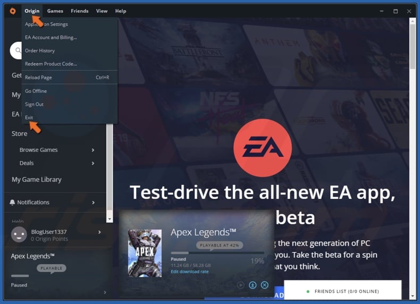Click the green online status dot

pyautogui.click(x=308, y=291)
